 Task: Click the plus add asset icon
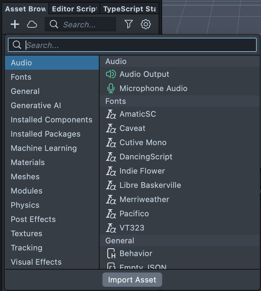[15, 24]
